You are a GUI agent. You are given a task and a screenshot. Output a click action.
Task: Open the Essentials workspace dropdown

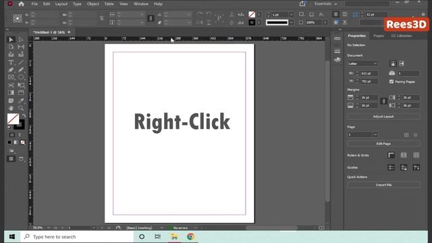(325, 4)
